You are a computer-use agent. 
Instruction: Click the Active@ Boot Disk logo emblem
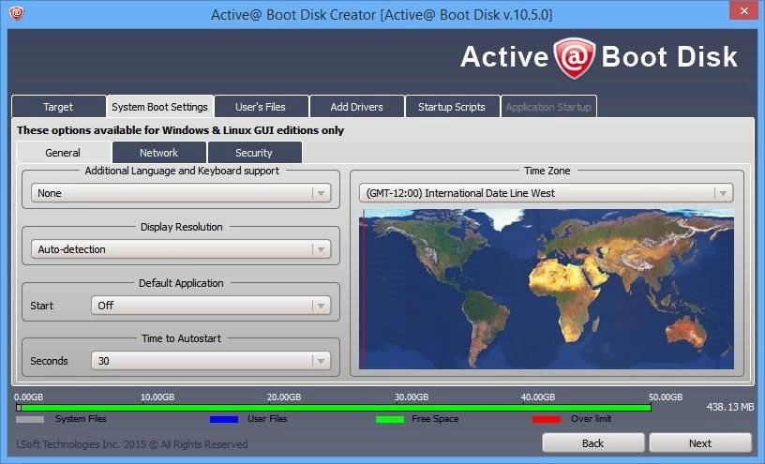click(x=575, y=57)
